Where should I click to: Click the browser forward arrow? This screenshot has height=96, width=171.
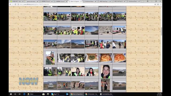13,4
